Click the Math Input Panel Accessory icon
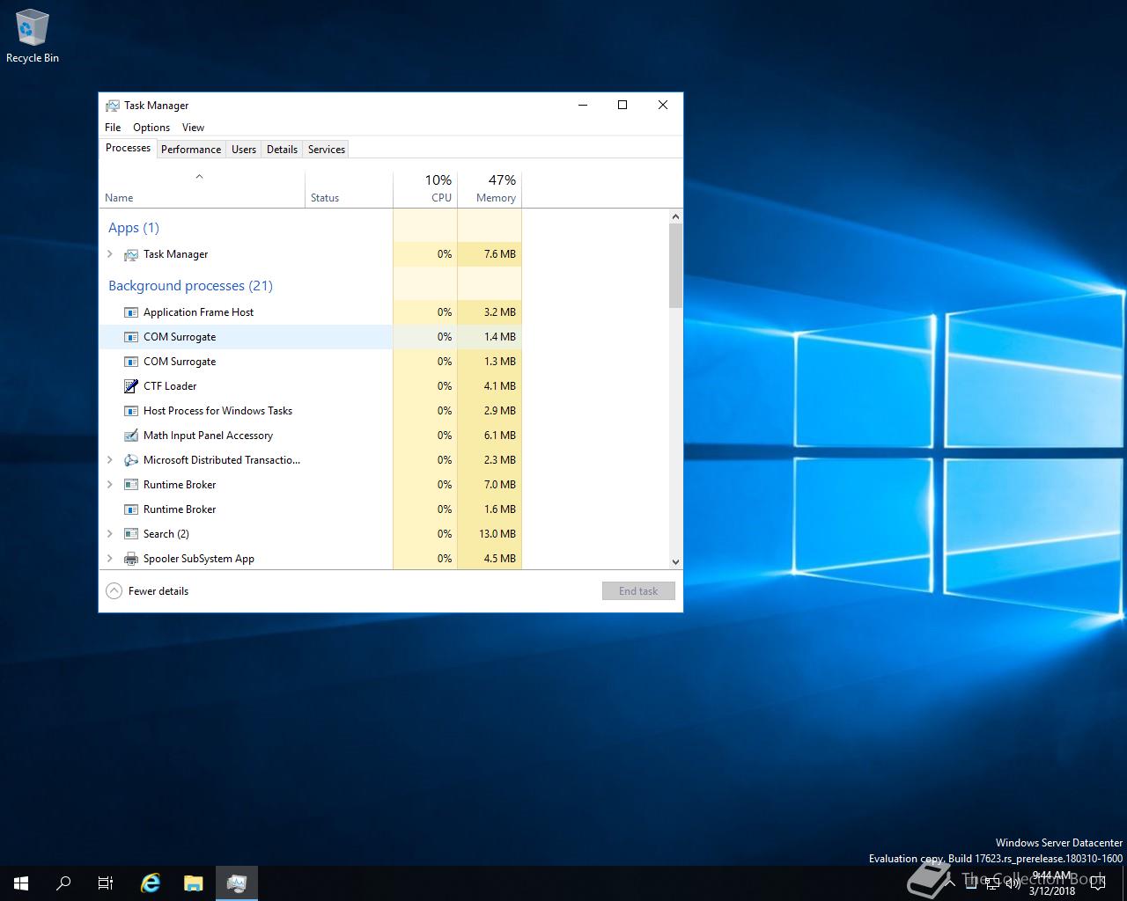Image resolution: width=1127 pixels, height=901 pixels. tap(131, 436)
